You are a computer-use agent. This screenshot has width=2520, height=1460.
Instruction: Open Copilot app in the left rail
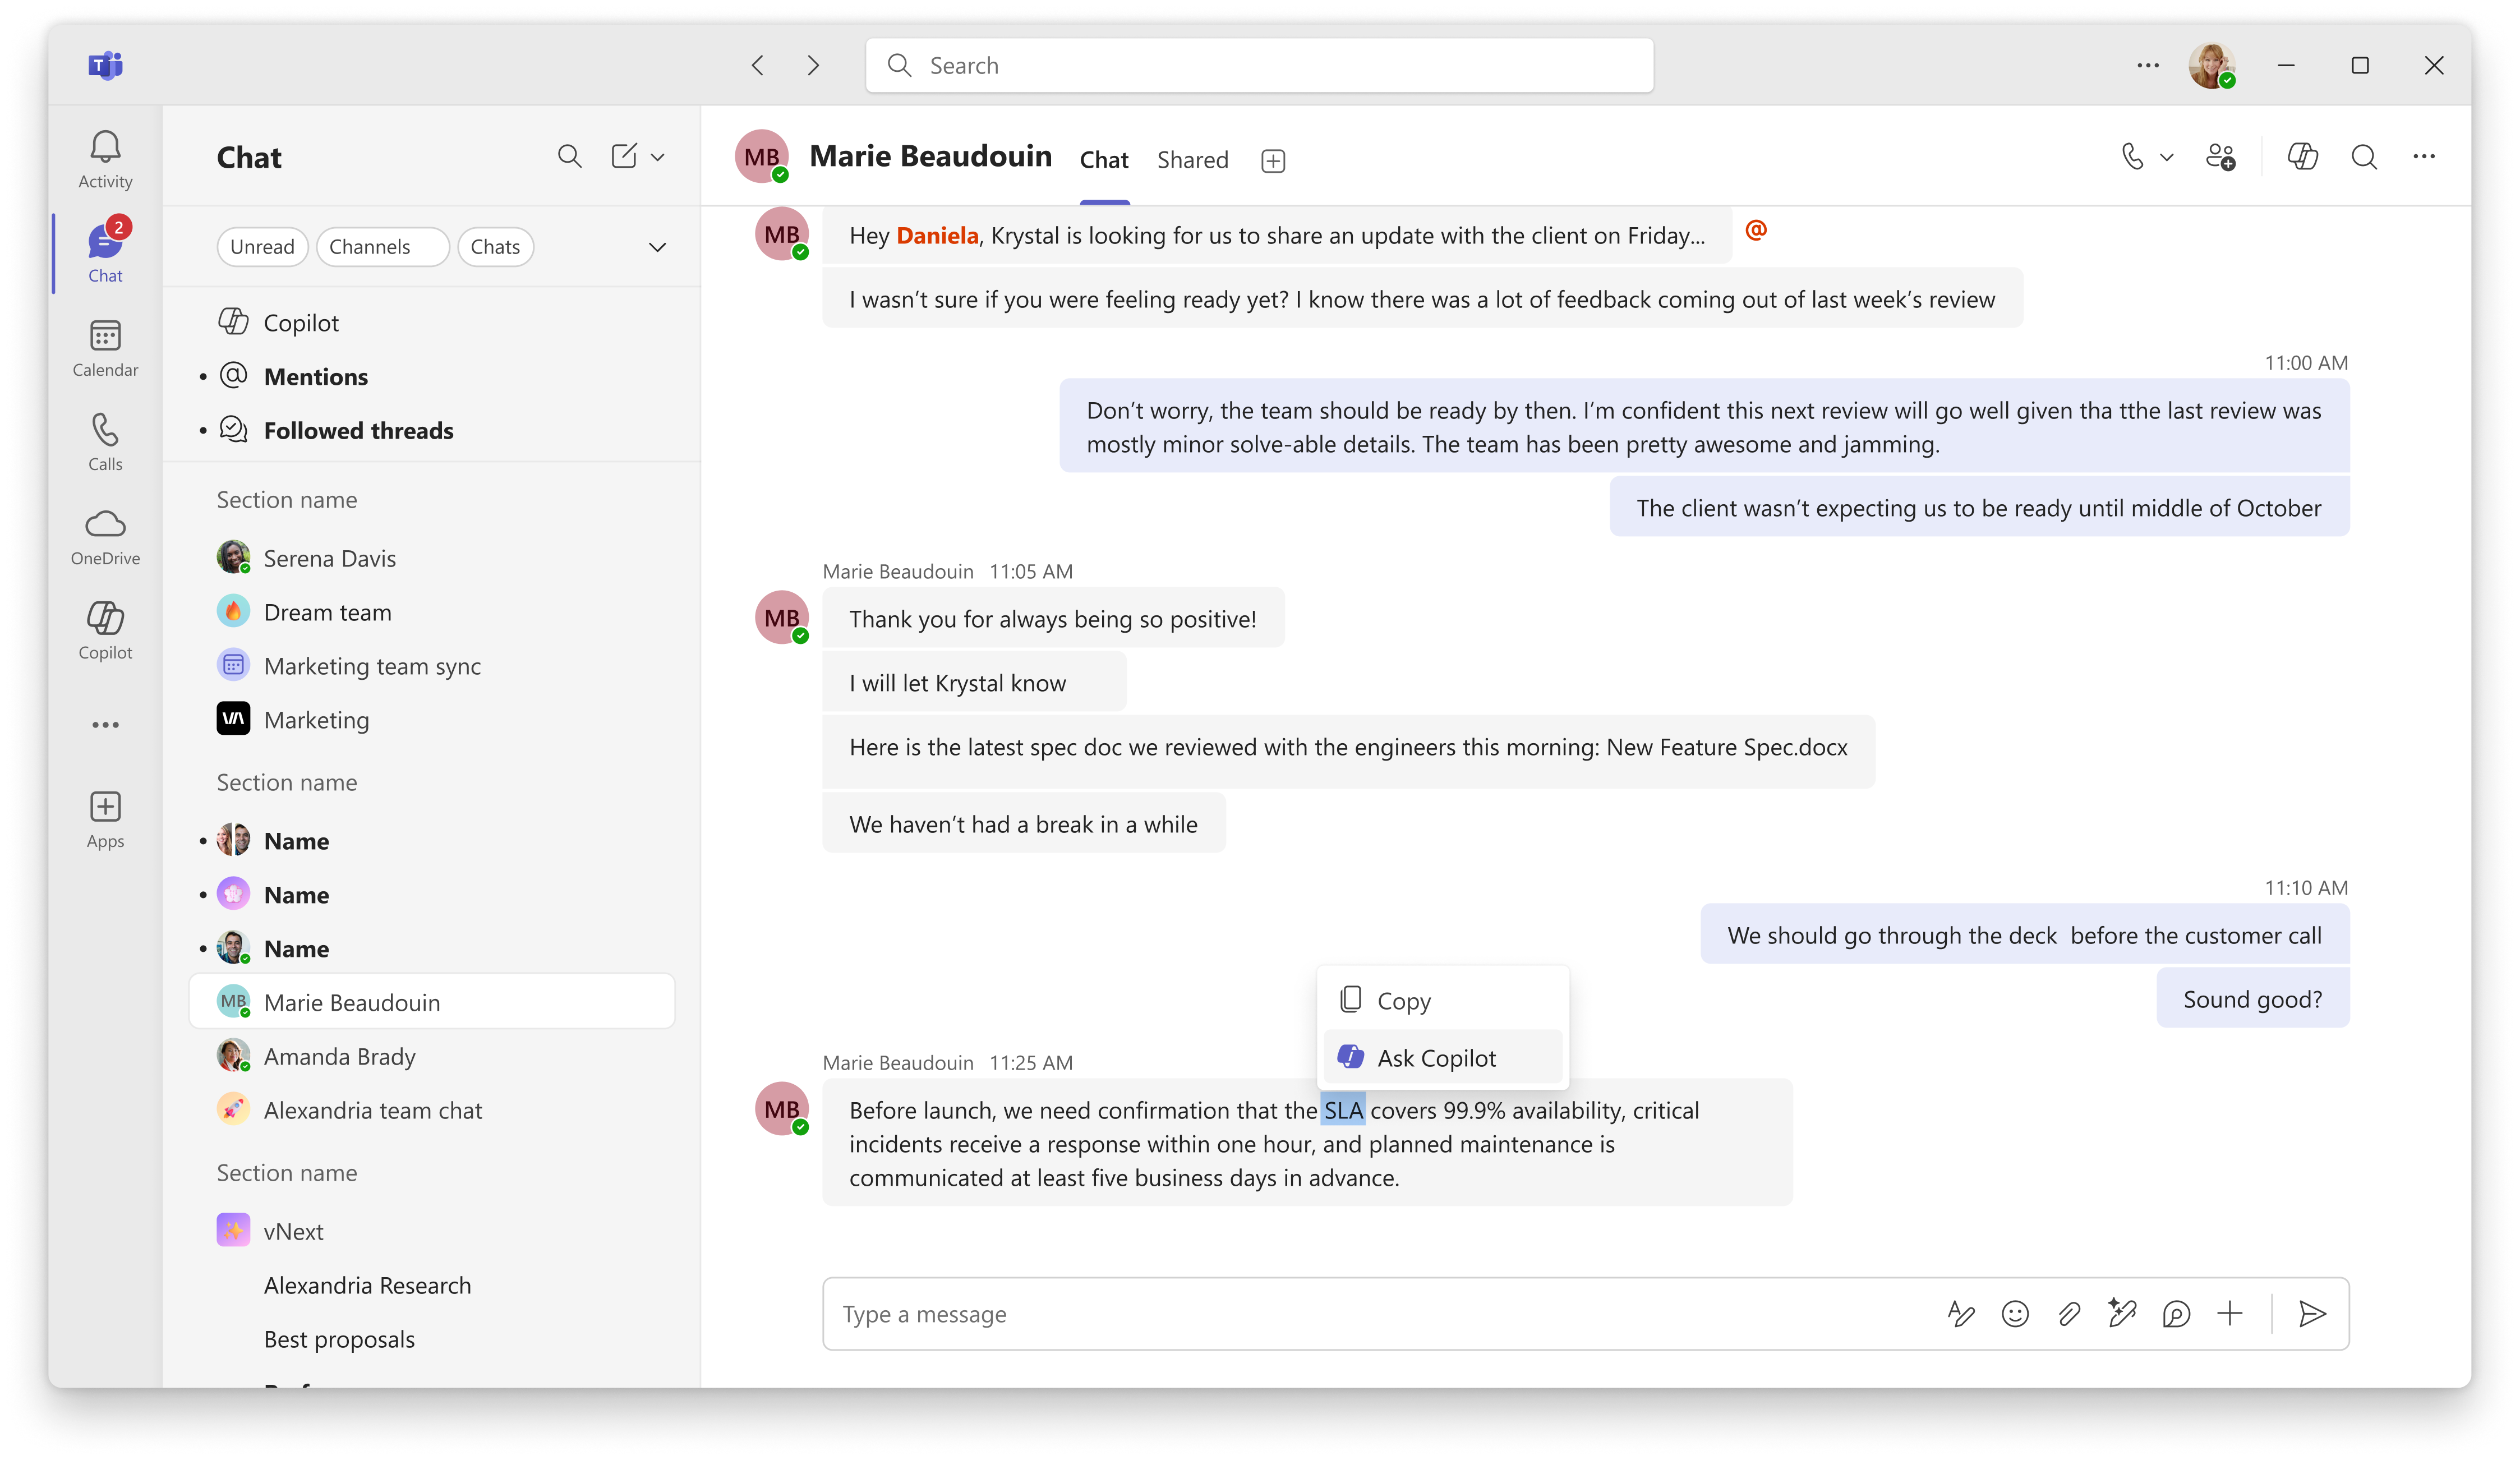coord(105,631)
